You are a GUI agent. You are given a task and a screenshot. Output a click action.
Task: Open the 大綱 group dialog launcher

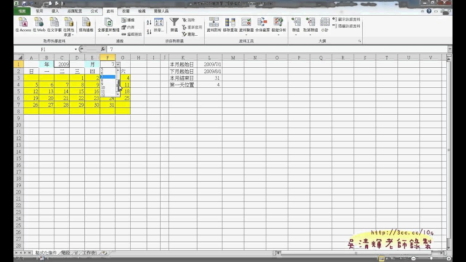(360, 41)
